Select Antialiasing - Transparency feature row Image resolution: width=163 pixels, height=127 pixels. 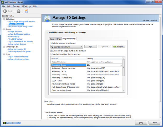[86, 78]
